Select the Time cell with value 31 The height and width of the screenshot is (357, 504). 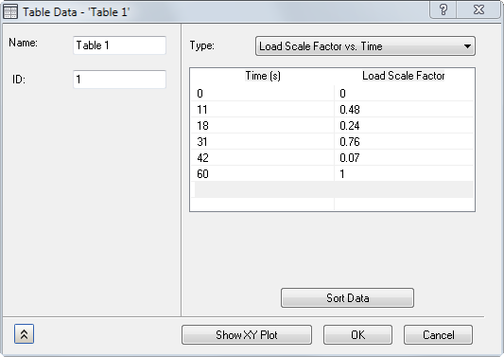(263, 142)
